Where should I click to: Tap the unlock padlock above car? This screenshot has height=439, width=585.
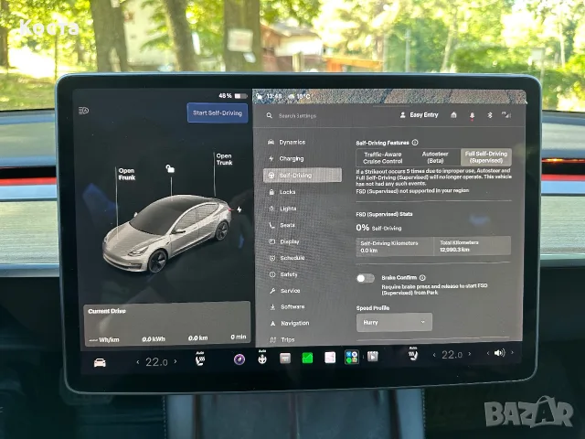tap(170, 168)
